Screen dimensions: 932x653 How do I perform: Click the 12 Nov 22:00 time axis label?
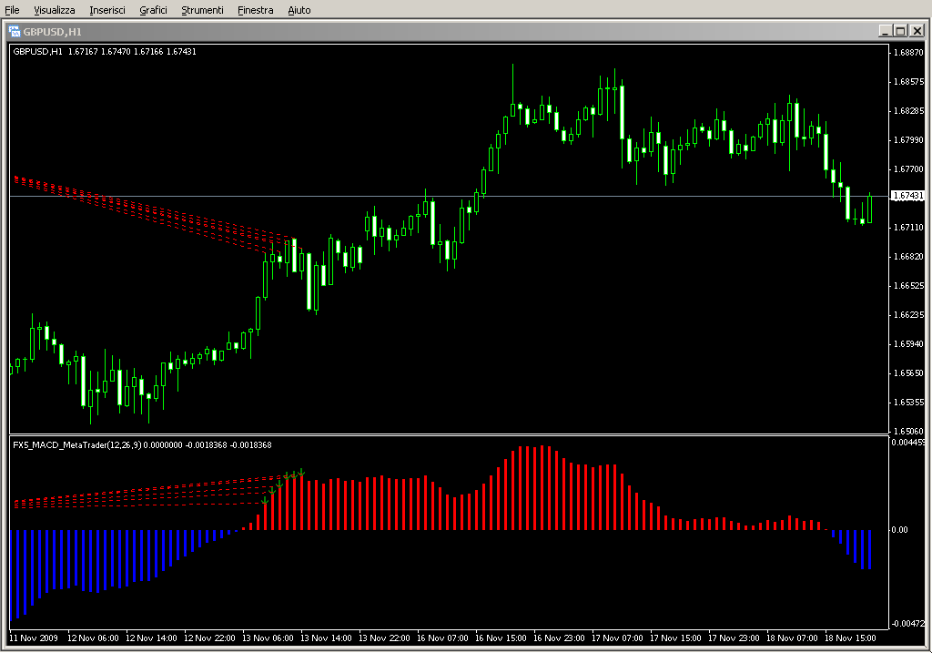[x=209, y=638]
